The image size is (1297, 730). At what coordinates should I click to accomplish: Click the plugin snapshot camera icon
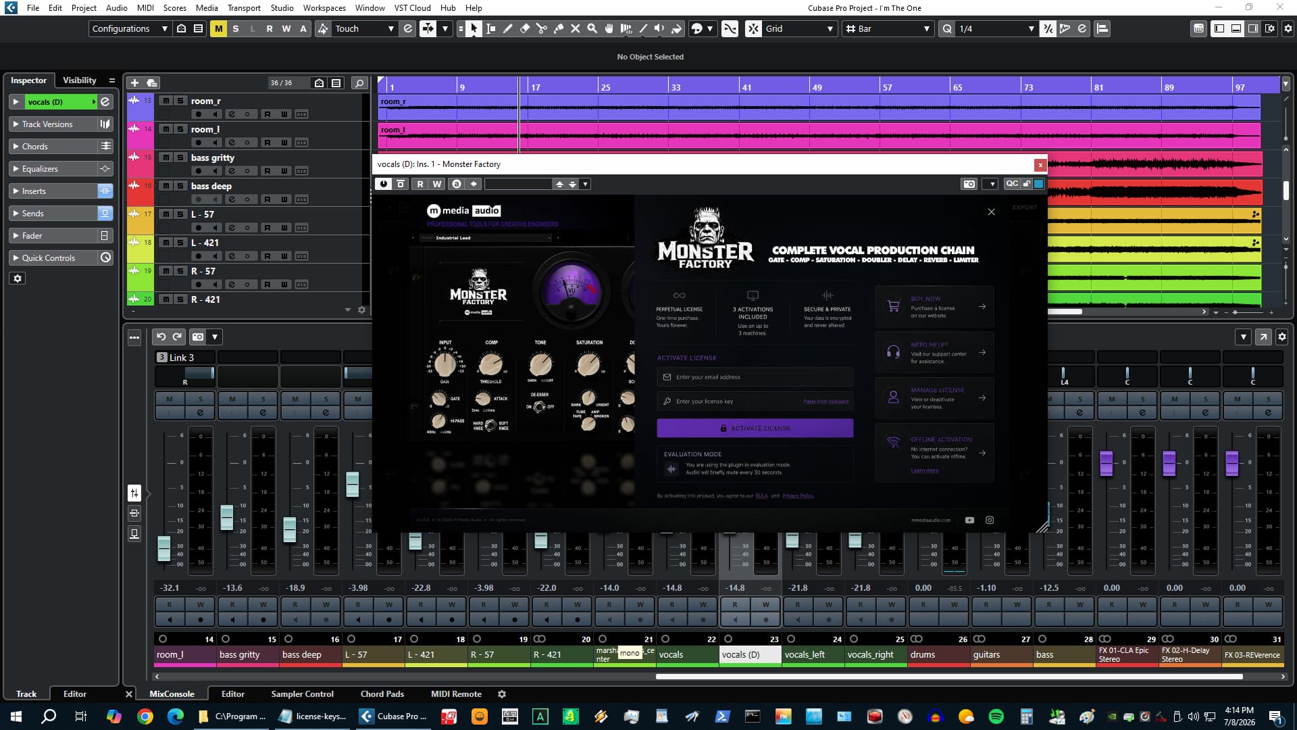969,184
